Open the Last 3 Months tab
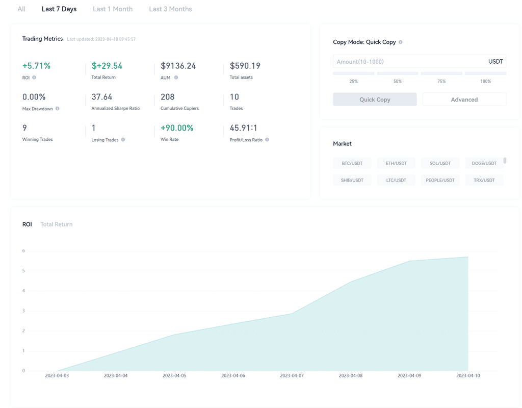This screenshot has width=522, height=408. [170, 9]
